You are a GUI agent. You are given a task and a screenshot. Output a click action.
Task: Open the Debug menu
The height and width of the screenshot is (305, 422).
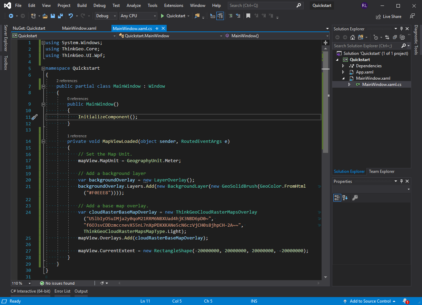pyautogui.click(x=99, y=6)
